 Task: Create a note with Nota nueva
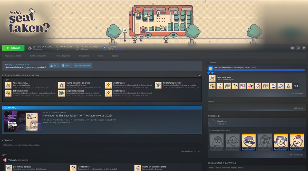[x=298, y=108]
